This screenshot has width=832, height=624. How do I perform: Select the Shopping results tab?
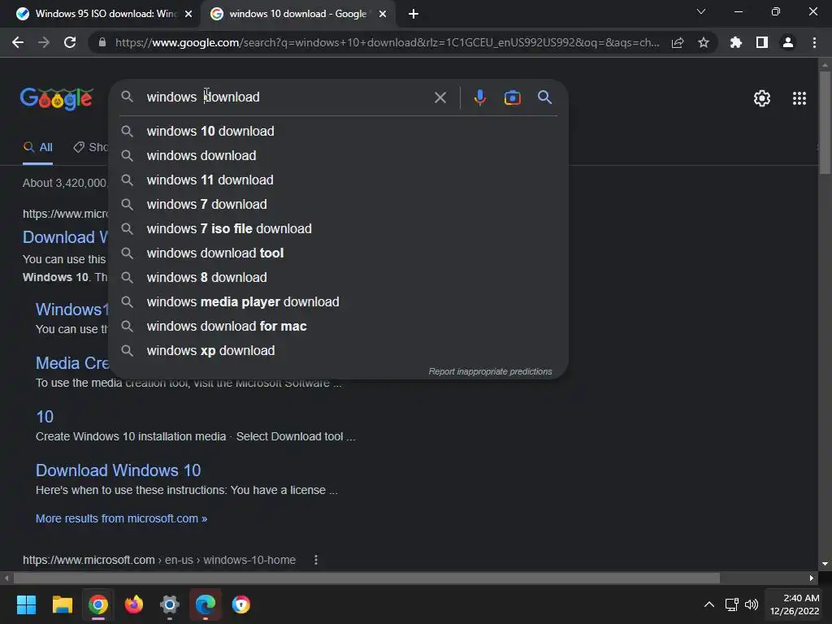click(91, 148)
